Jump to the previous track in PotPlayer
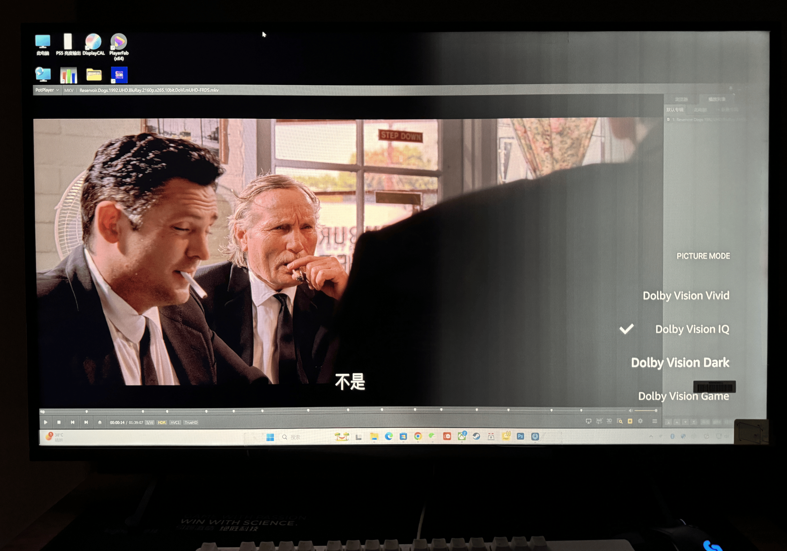 (x=73, y=422)
